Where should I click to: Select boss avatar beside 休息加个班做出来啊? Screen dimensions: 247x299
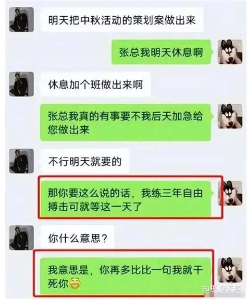(21, 84)
